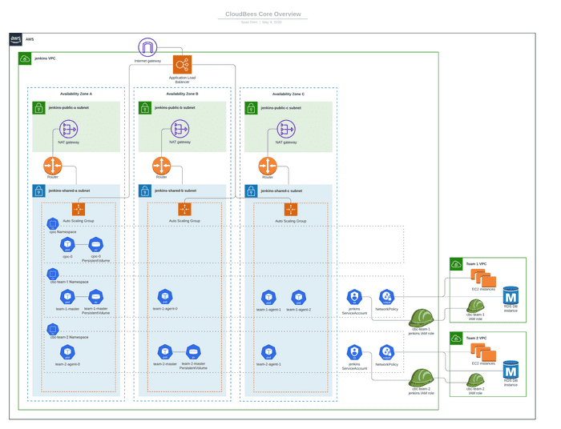This screenshot has height=429, width=561.
Task: Click the jenkins VPC cloud icon
Action: point(25,58)
